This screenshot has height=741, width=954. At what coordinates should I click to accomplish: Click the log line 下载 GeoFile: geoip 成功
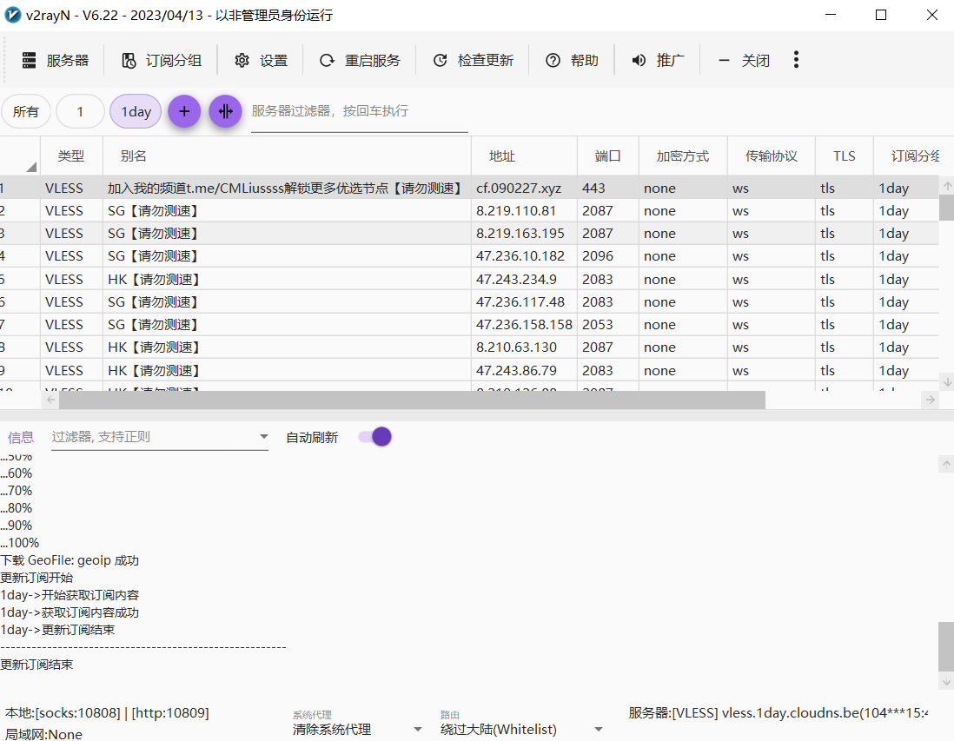(70, 560)
